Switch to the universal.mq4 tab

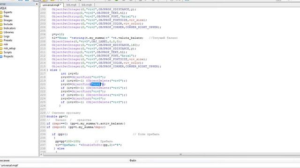(x=52, y=5)
